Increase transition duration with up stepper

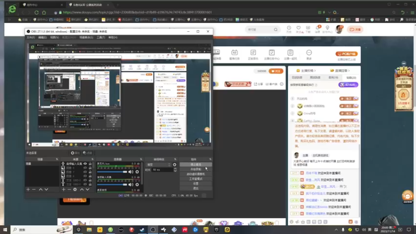[175, 168]
